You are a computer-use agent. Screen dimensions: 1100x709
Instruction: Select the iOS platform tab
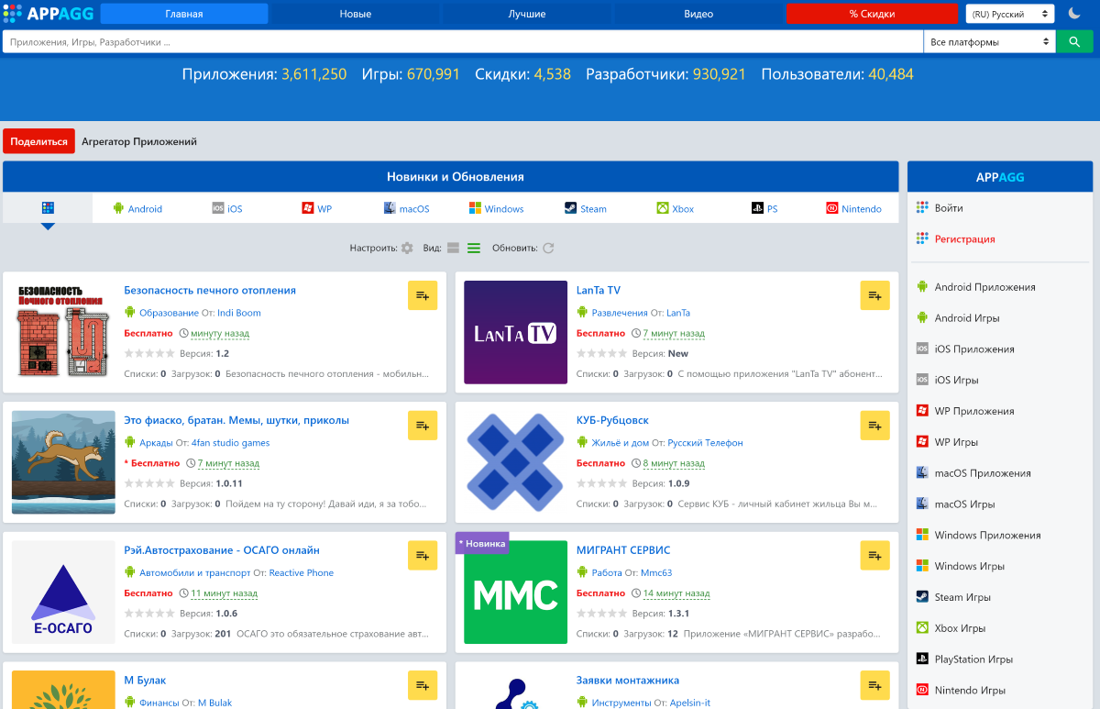click(x=227, y=208)
